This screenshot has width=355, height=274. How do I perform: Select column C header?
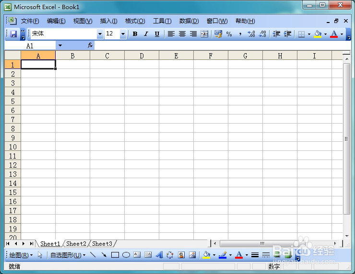(x=107, y=56)
